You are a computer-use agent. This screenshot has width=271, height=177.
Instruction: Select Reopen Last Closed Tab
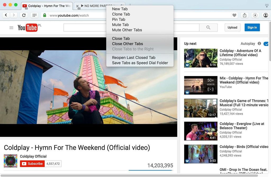[x=134, y=58]
